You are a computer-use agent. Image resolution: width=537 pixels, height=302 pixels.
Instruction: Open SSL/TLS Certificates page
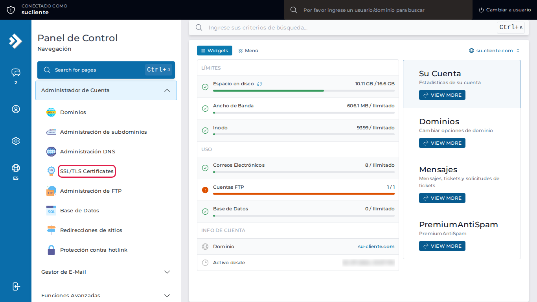point(87,171)
